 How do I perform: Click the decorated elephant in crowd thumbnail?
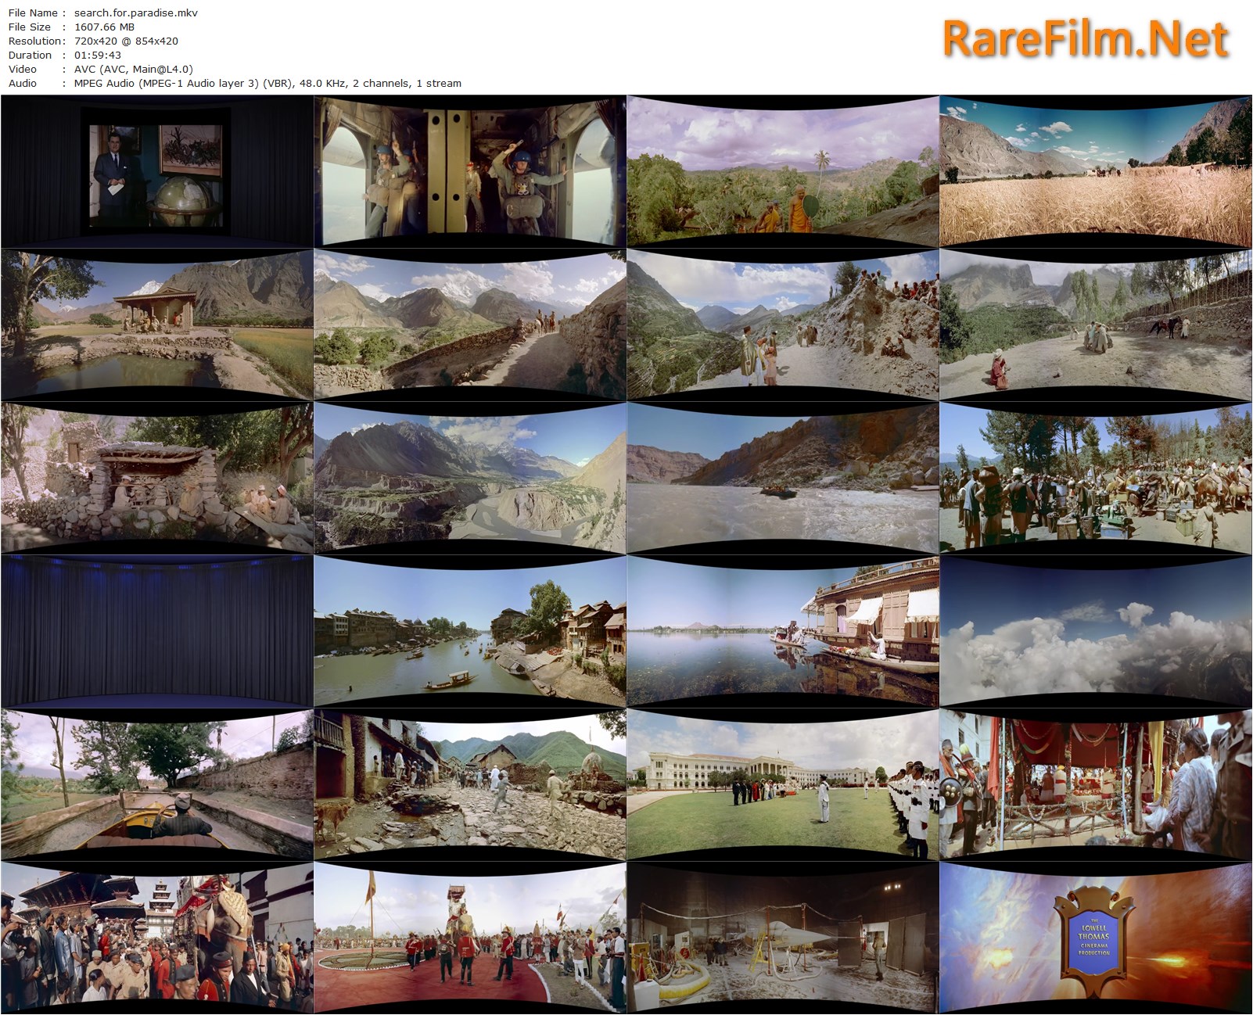[157, 938]
